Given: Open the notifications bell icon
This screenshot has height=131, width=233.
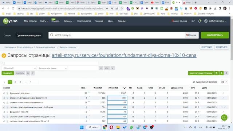Looking at the screenshot, I should point(200,21).
